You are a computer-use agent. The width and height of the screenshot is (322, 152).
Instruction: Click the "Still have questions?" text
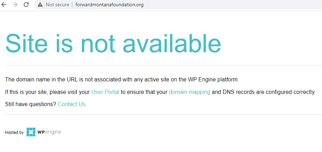point(30,104)
